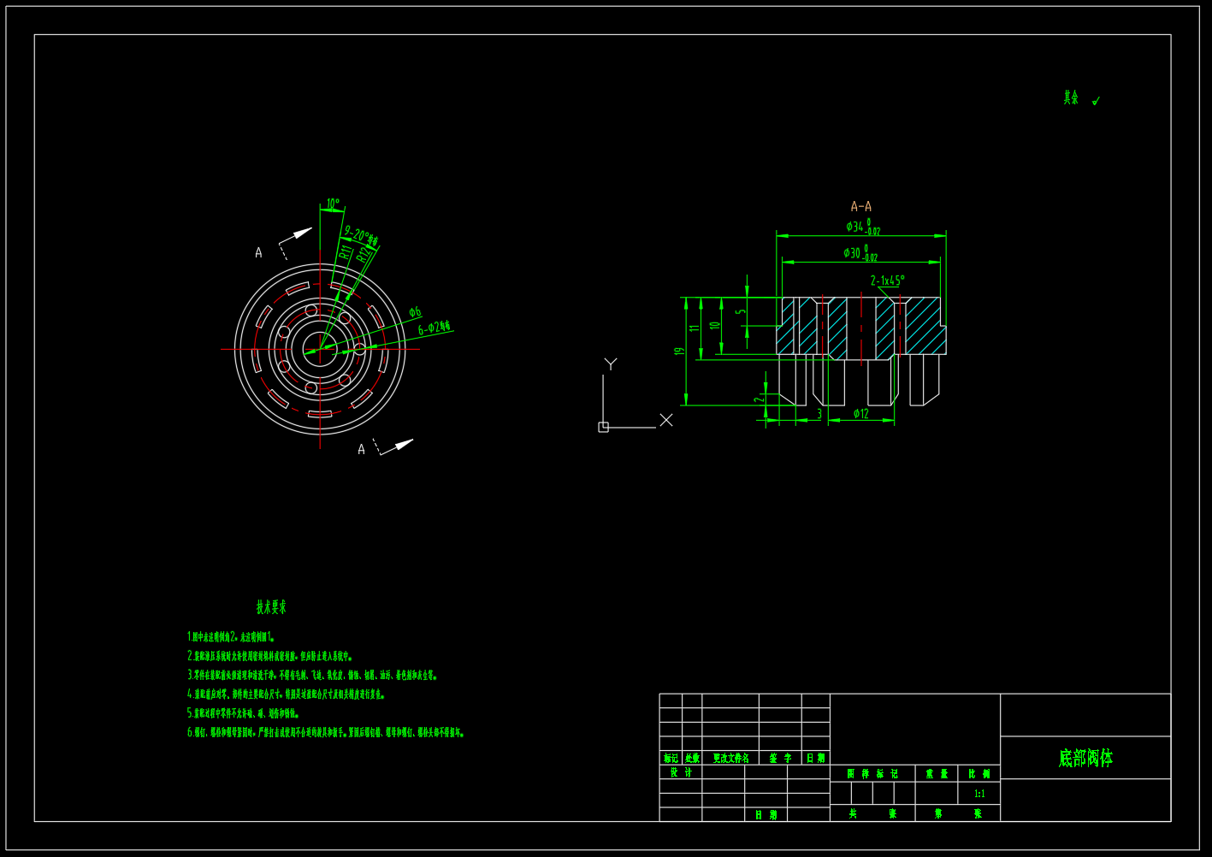Select the "R12" radius dimension
This screenshot has height=857, width=1212.
point(364,254)
